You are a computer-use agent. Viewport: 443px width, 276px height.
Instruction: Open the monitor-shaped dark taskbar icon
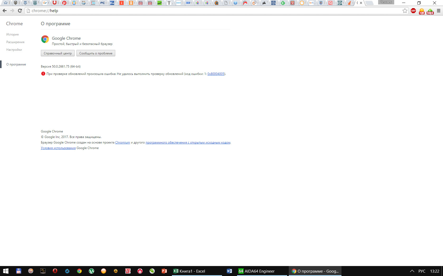pos(43,271)
